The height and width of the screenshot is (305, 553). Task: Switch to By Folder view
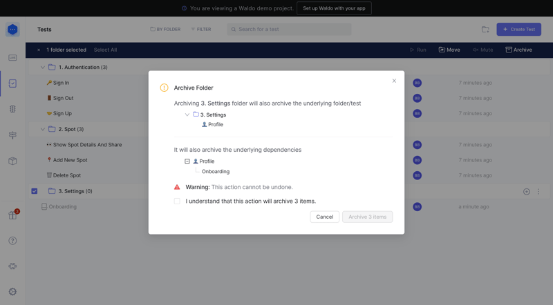165,30
